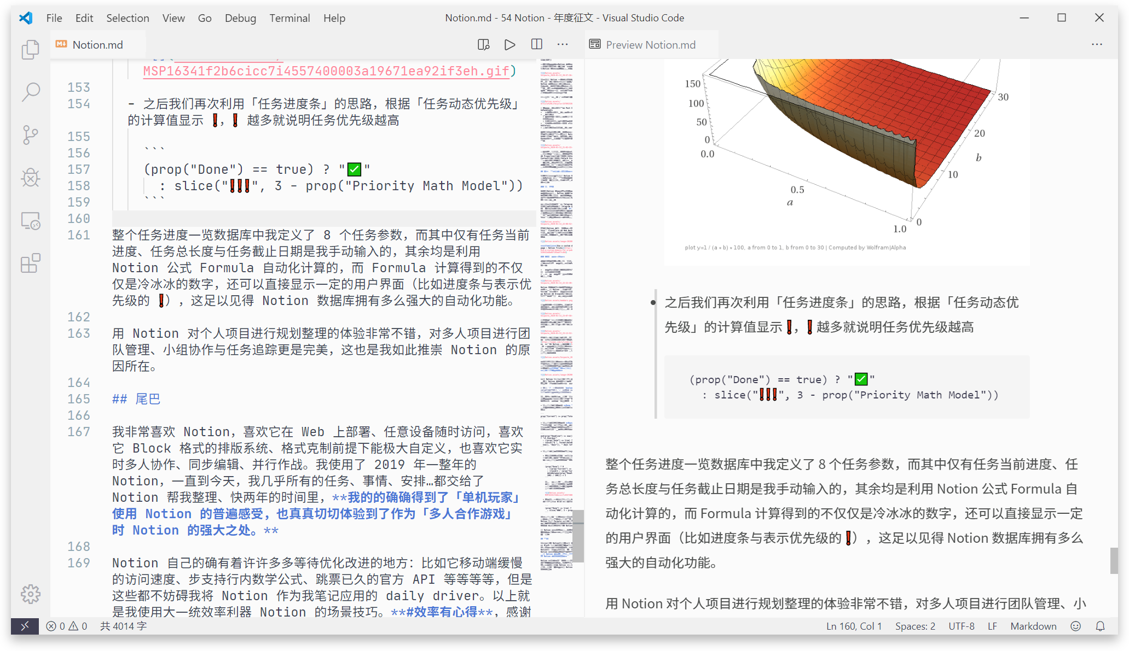Open the Debug view icon
The image size is (1129, 651).
point(31,178)
